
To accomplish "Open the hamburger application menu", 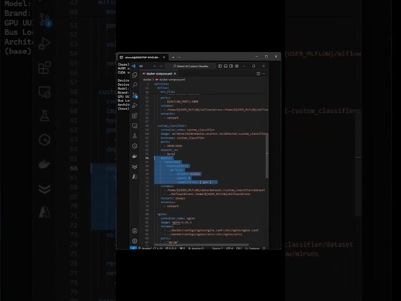I will tap(141, 66).
